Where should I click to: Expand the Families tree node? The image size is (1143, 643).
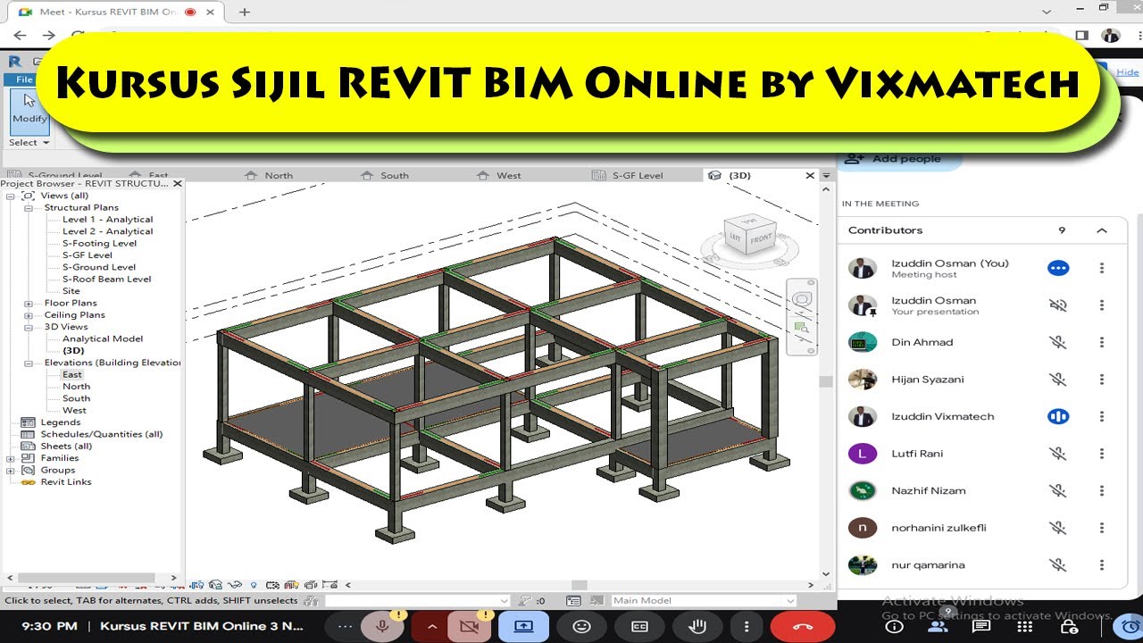coord(11,458)
